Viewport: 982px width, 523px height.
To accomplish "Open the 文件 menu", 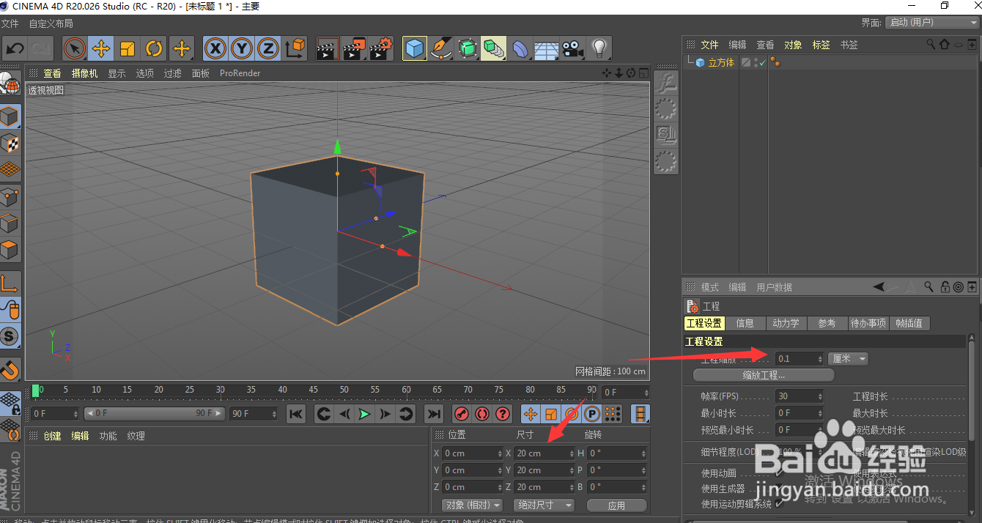I will click(x=11, y=23).
